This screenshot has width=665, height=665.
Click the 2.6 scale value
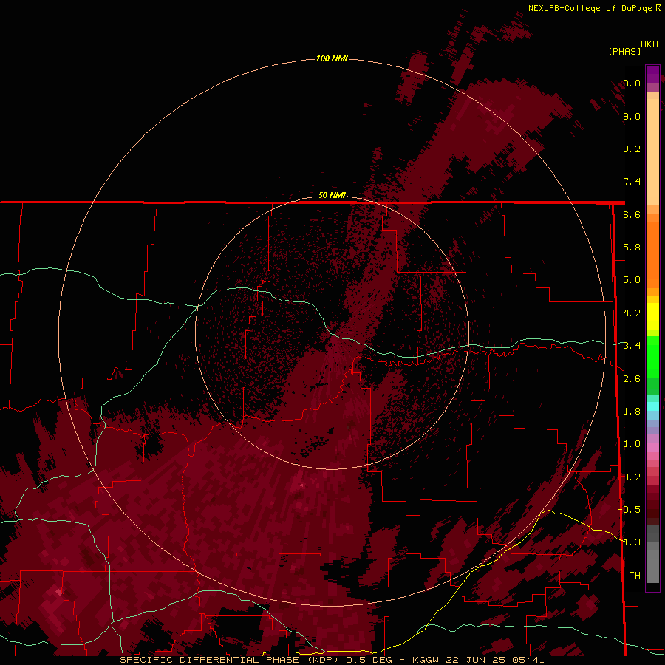[x=632, y=379]
